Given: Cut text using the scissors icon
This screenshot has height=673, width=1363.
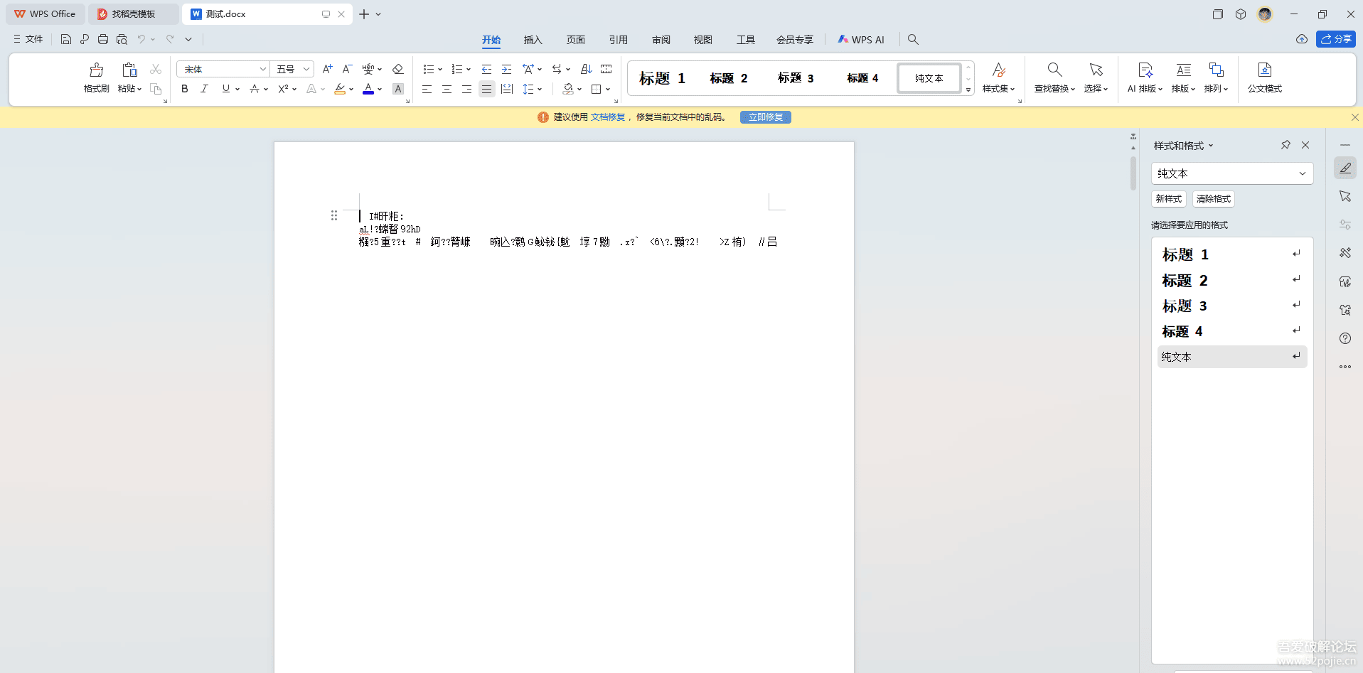Looking at the screenshot, I should coord(156,68).
